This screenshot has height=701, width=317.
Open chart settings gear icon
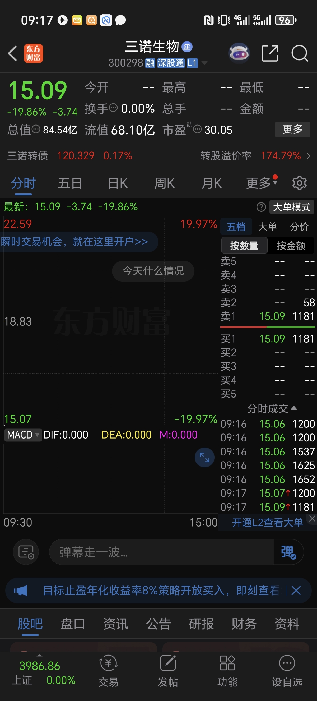coord(299,183)
